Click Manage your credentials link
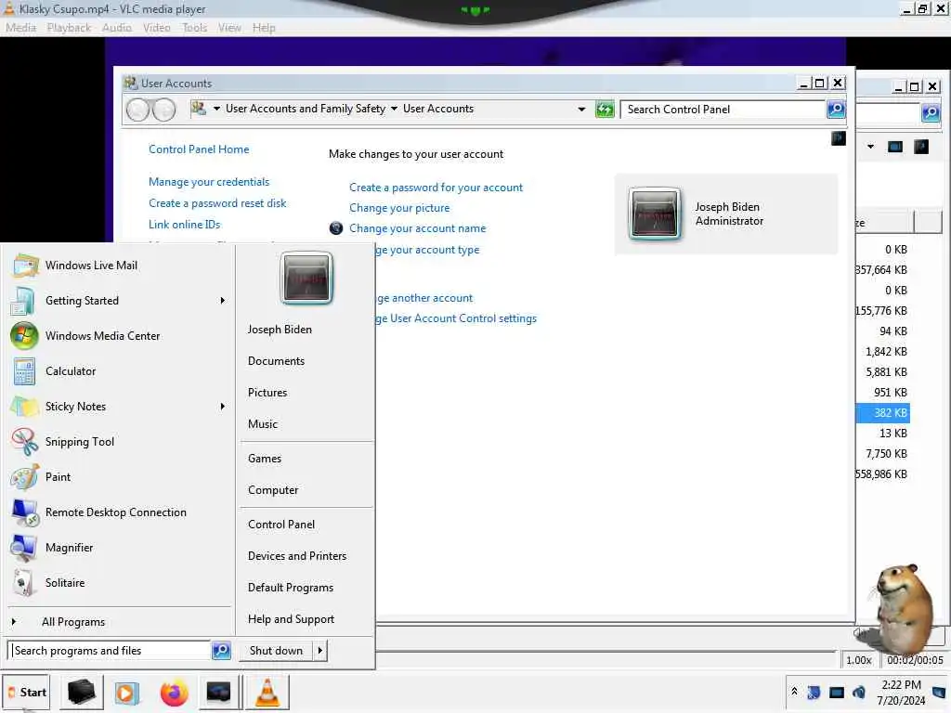Viewport: 951px width, 713px height. (209, 182)
